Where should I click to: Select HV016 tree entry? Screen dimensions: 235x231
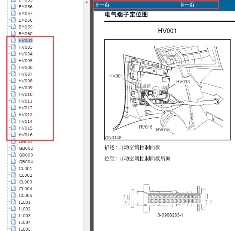tap(25, 135)
